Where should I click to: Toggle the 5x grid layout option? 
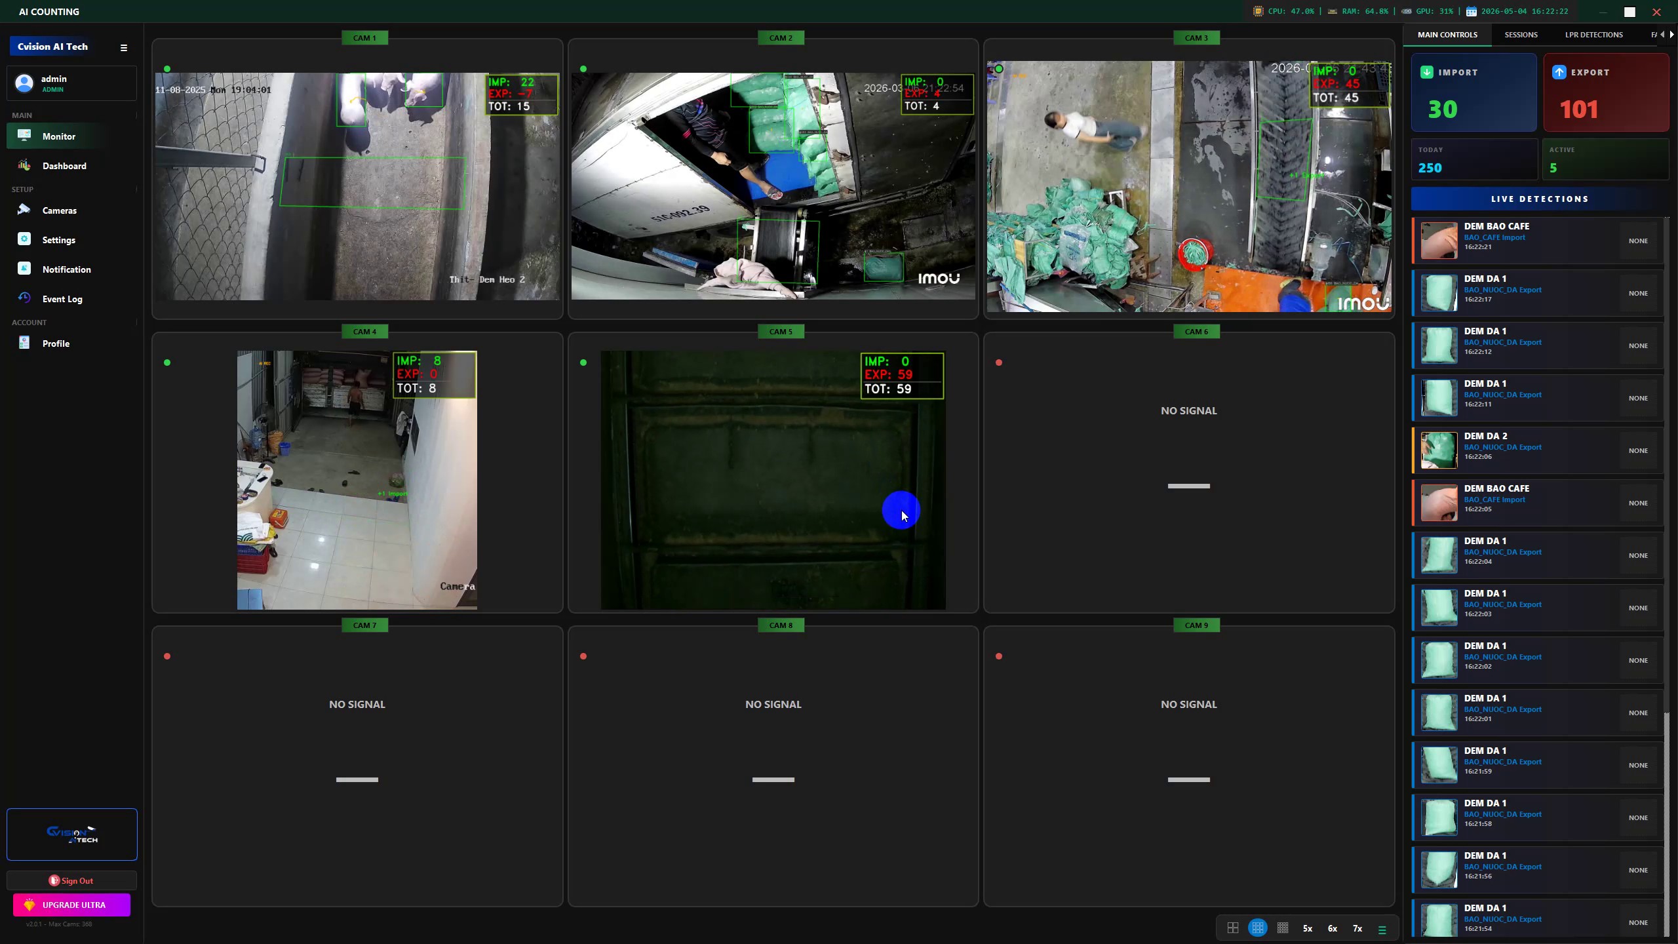click(x=1308, y=928)
